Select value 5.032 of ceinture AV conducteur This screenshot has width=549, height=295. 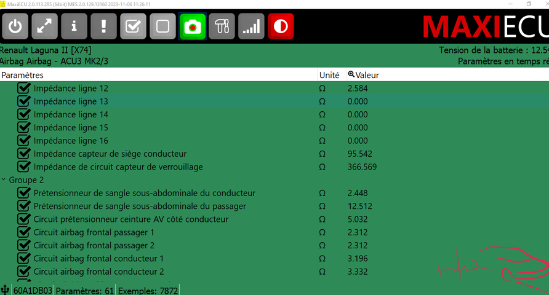pyautogui.click(x=358, y=219)
